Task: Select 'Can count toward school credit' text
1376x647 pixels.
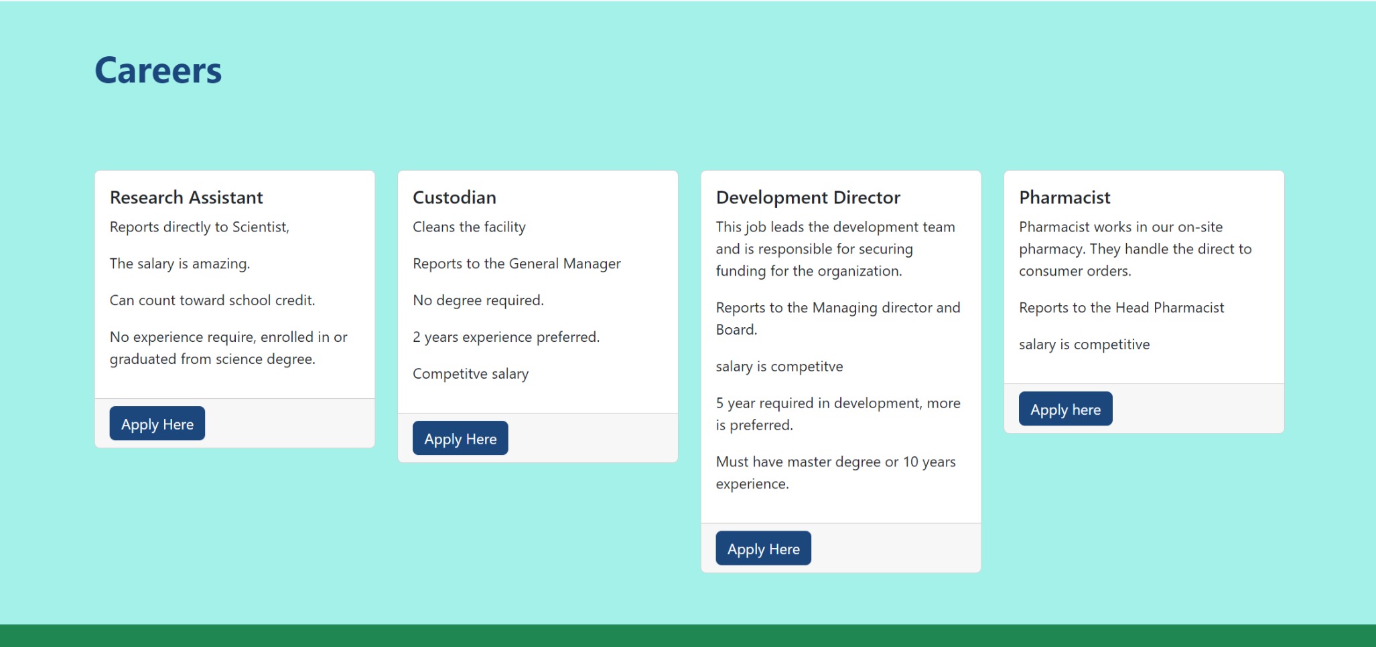Action: click(212, 300)
